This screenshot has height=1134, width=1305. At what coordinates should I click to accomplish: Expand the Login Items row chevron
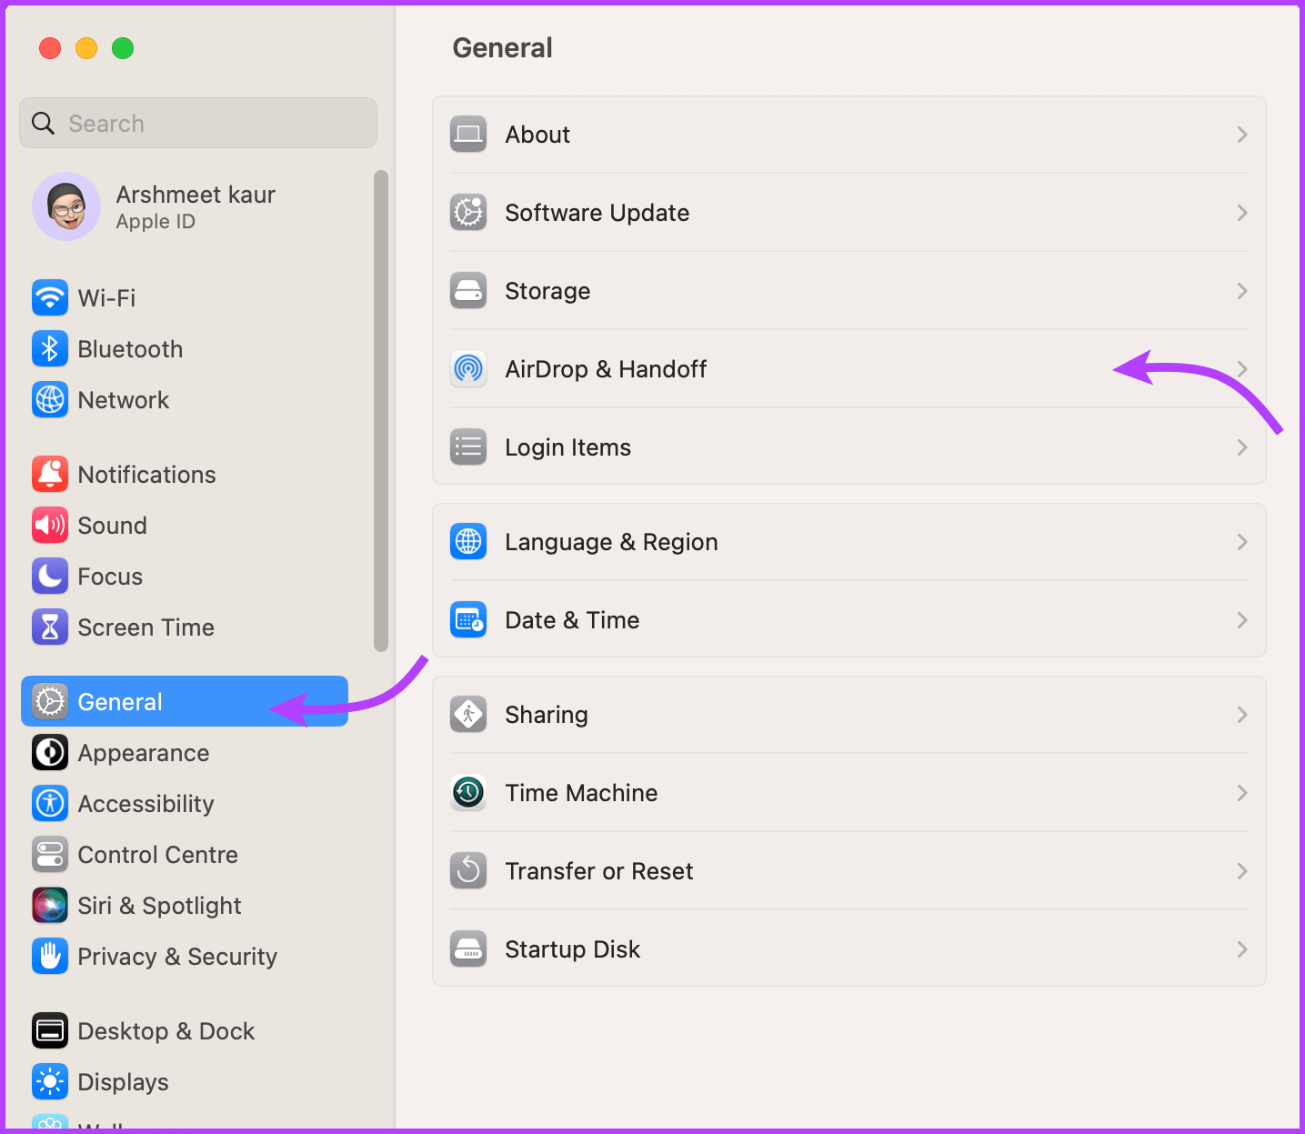tap(1242, 447)
